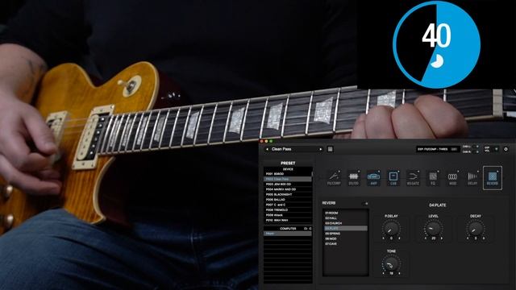516x290 pixels.
Task: Select the P007 preset in the device list
Action: click(288, 205)
